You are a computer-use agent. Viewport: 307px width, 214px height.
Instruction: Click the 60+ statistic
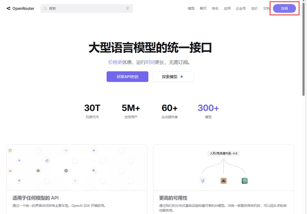(170, 108)
